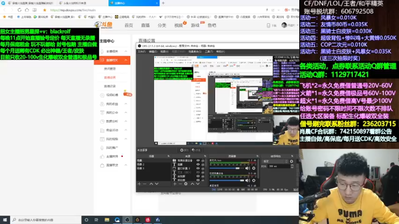
Task: Move the selected source down in sources list
Action: pos(198,184)
